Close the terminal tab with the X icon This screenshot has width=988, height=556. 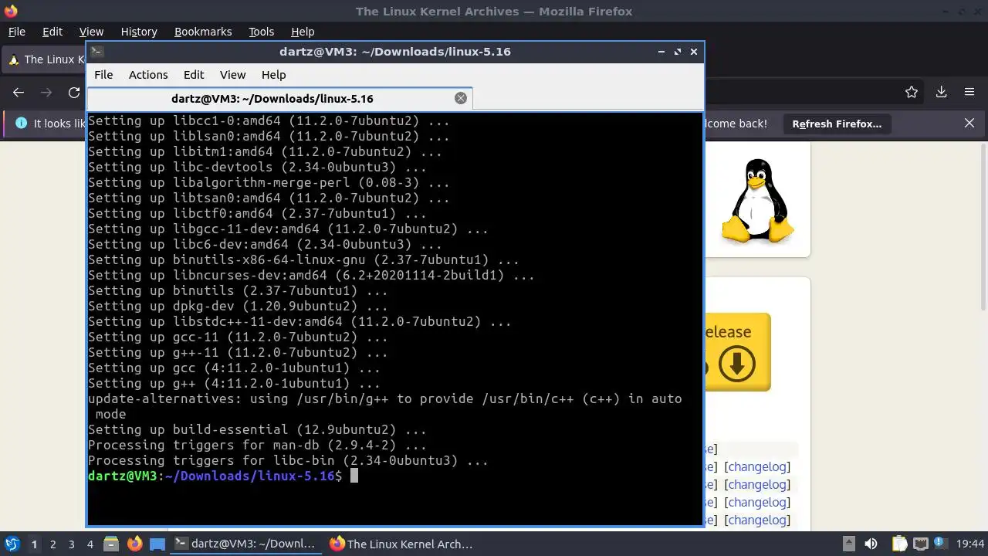[461, 98]
